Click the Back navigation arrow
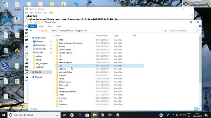211x118 pixels. 31,30
